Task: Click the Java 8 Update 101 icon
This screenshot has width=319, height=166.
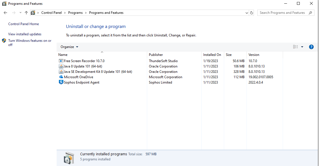Action: click(61, 66)
